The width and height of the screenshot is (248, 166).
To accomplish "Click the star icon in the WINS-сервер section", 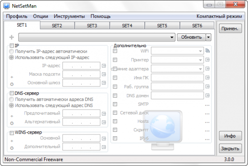I will pyautogui.click(x=12, y=148).
